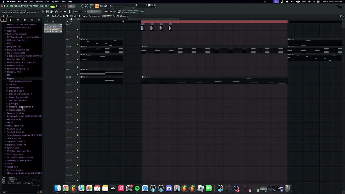The image size is (345, 194).
Task: Click the (DELAMATA) Perc 10 breadcrumb
Action: tap(115, 16)
